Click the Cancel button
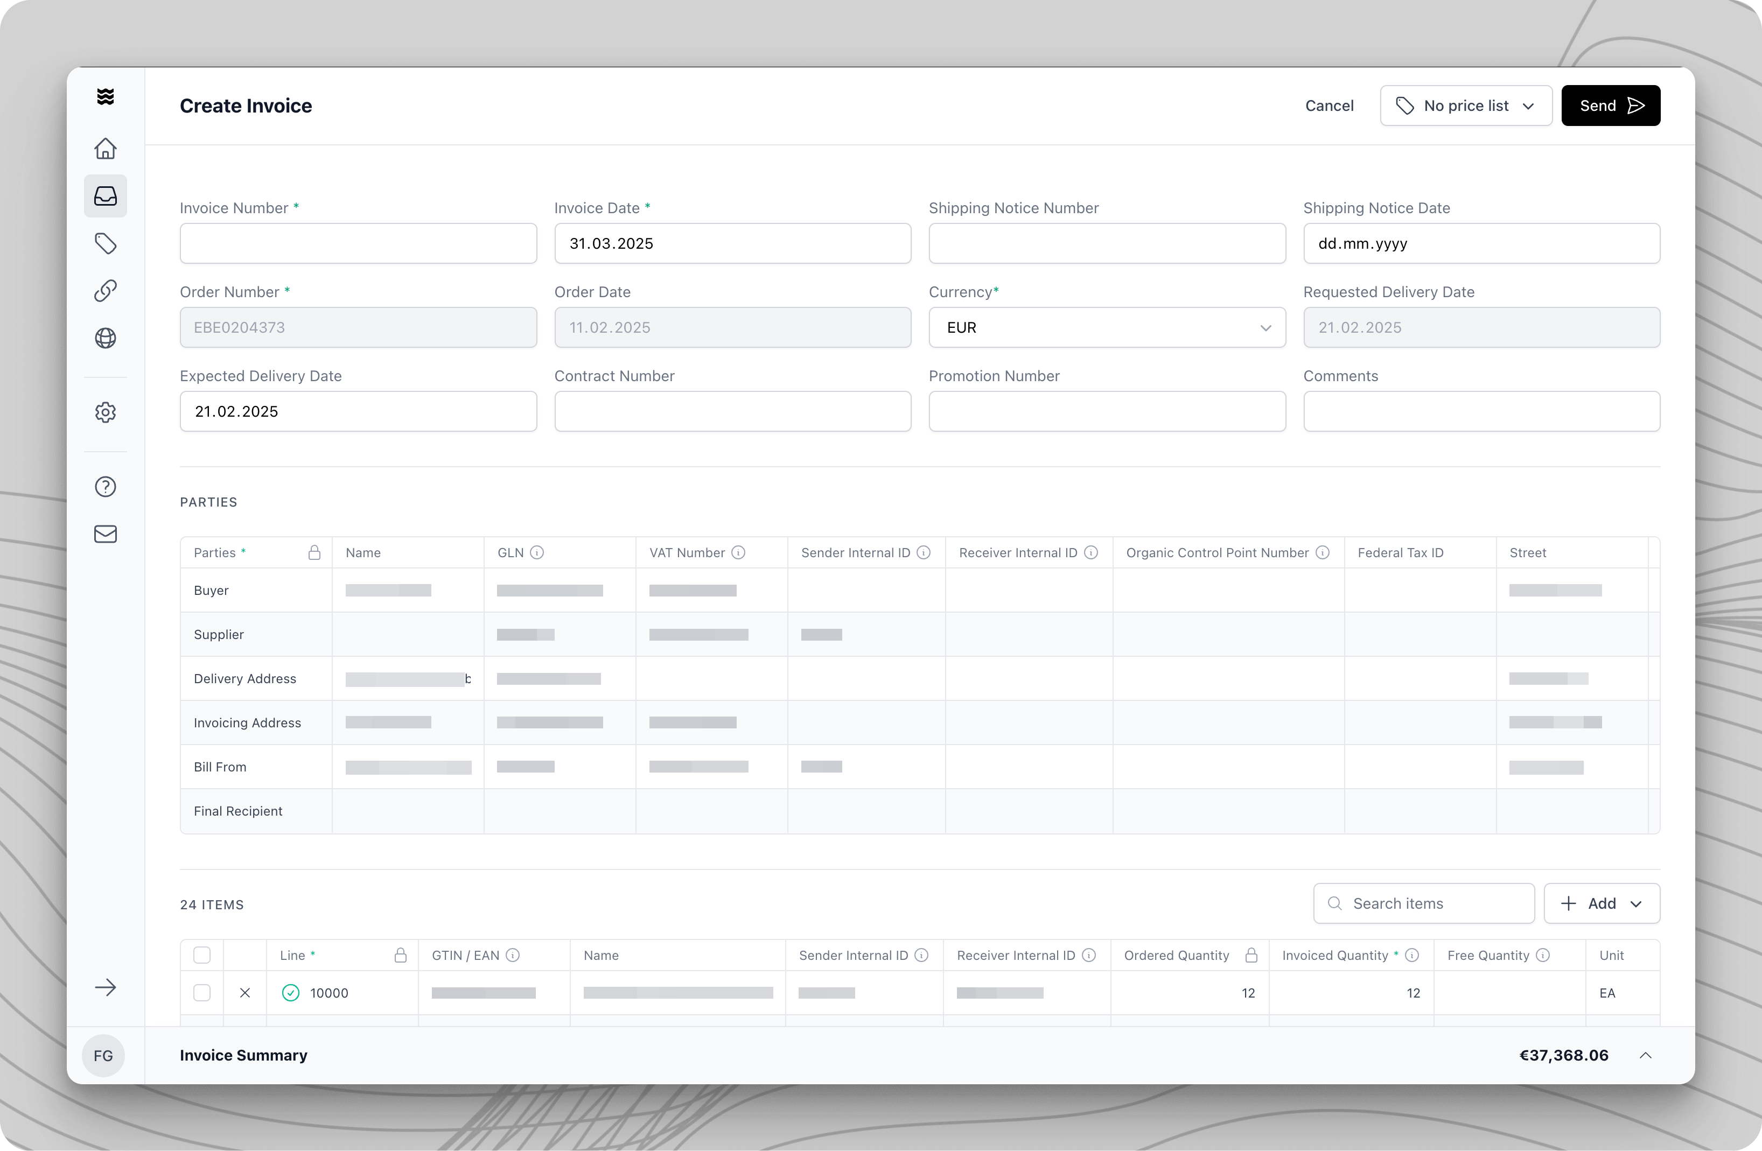1762x1151 pixels. 1329,106
